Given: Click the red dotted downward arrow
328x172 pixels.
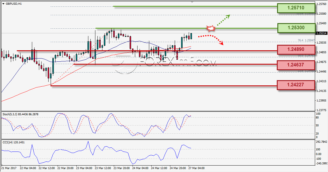Looking at the screenshot, I should click(211, 39).
